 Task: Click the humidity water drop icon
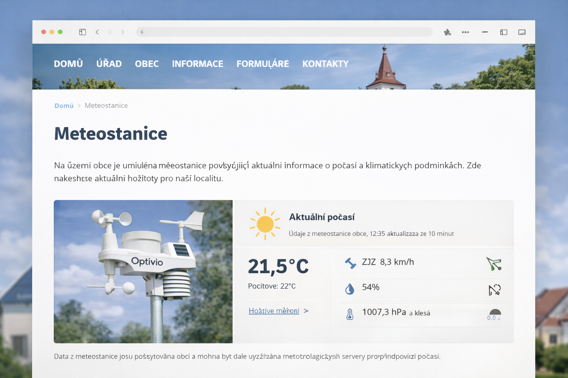pyautogui.click(x=349, y=289)
